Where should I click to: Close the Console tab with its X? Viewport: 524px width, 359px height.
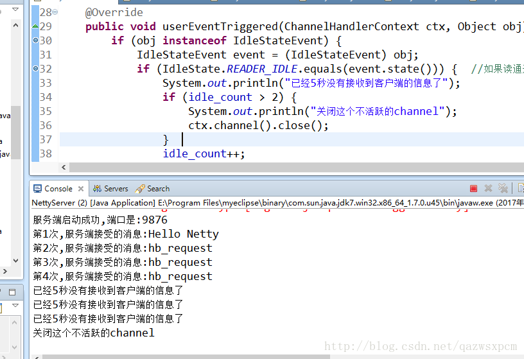[x=81, y=189]
